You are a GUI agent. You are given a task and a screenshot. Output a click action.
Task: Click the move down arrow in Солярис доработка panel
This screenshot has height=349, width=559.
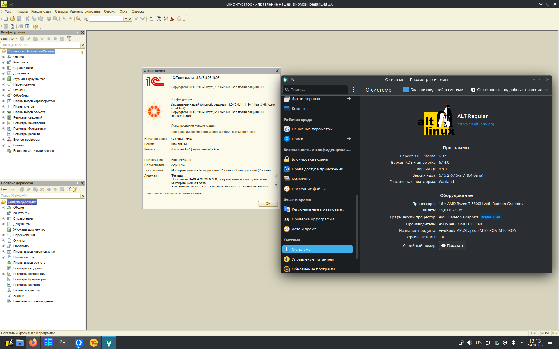tap(55, 189)
